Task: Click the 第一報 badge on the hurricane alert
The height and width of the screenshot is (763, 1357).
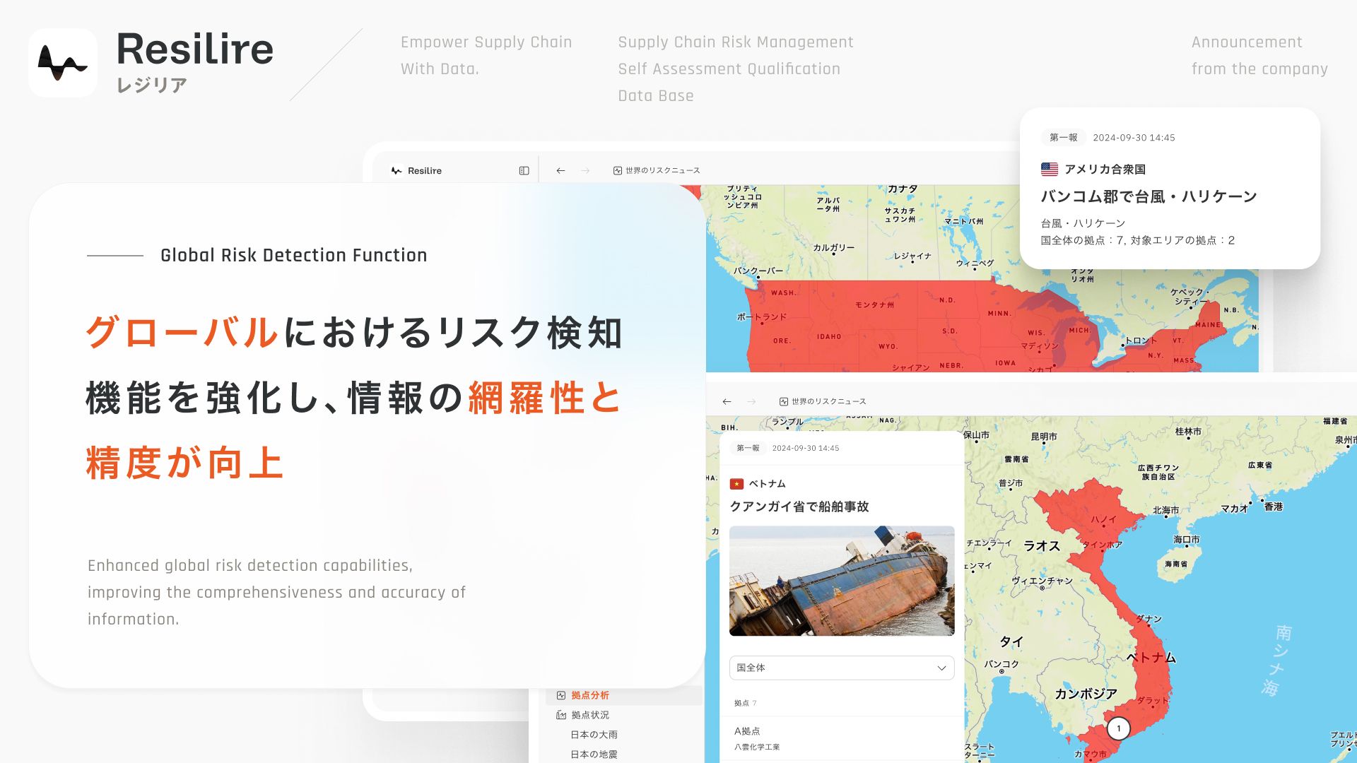Action: tap(1063, 138)
